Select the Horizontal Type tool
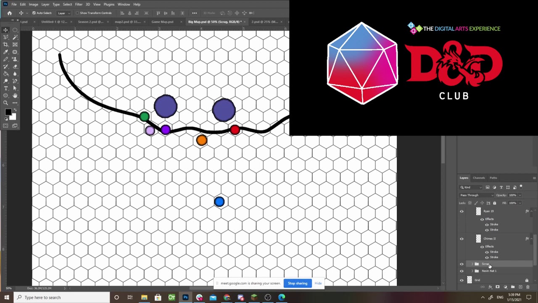Viewport: 538px width, 303px height. (6, 88)
